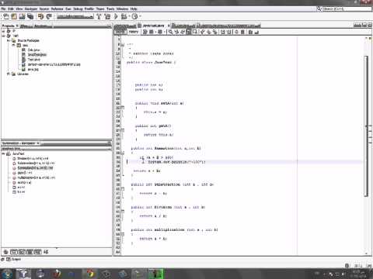
Task: Focus the Search field at top right
Action: coord(347,9)
